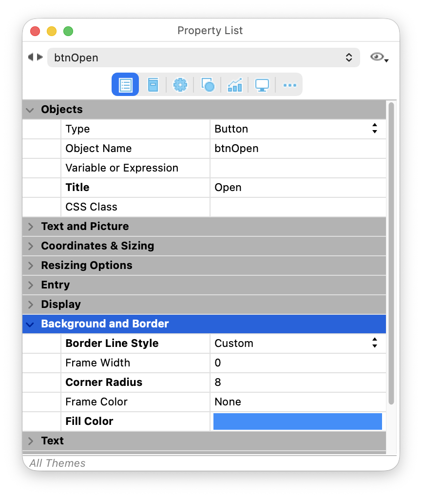Select the Frame Width label
422x497 pixels.
tap(97, 363)
